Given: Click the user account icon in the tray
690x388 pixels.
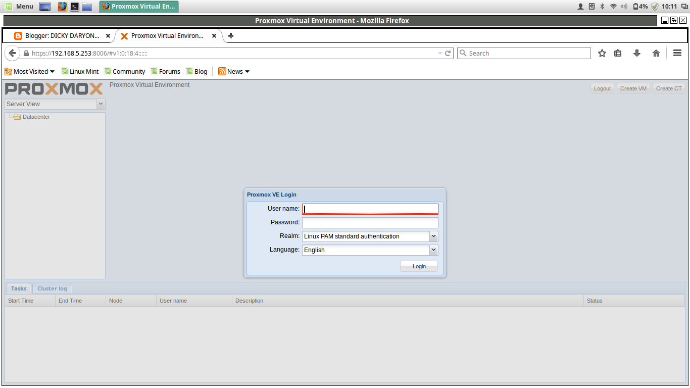Looking at the screenshot, I should tap(581, 7).
